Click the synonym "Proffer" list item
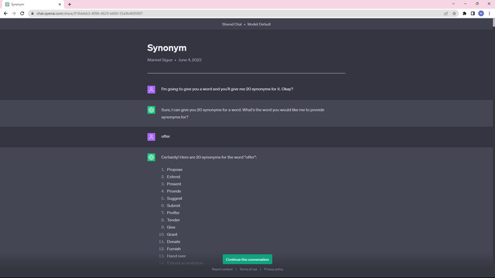 coord(173,213)
